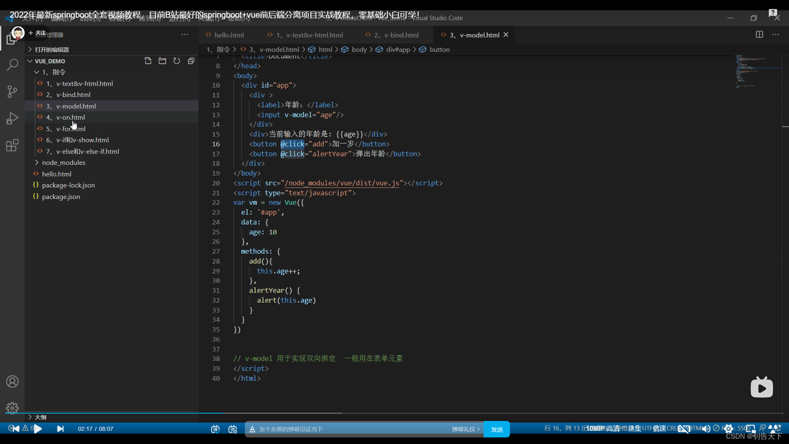
Task: Open the Accounts menu icon
Action: (12, 382)
